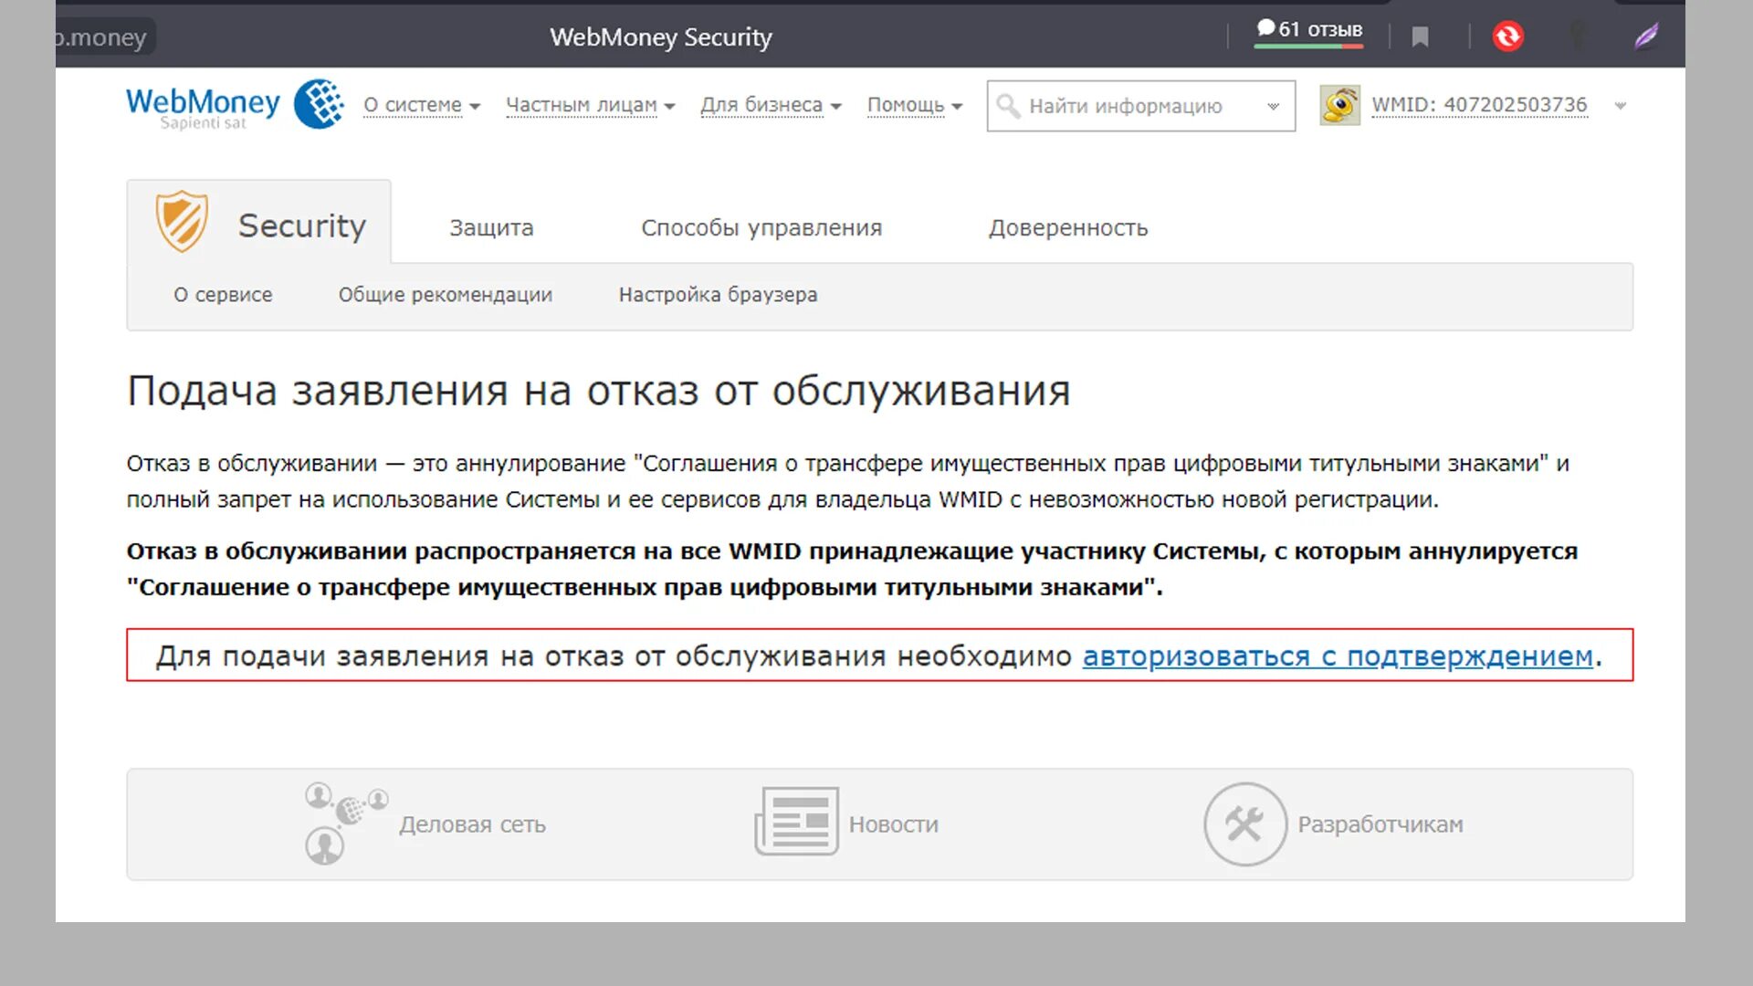Click the WMID user avatar icon

click(x=1339, y=106)
